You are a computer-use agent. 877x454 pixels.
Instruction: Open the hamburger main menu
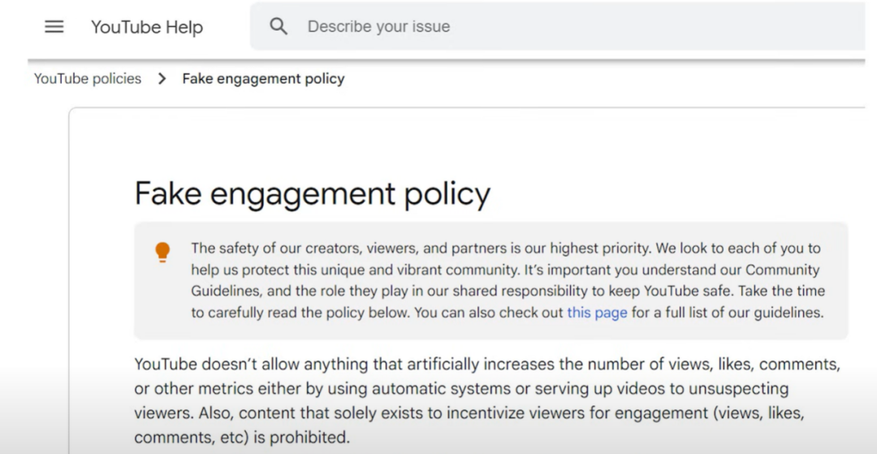pyautogui.click(x=54, y=27)
